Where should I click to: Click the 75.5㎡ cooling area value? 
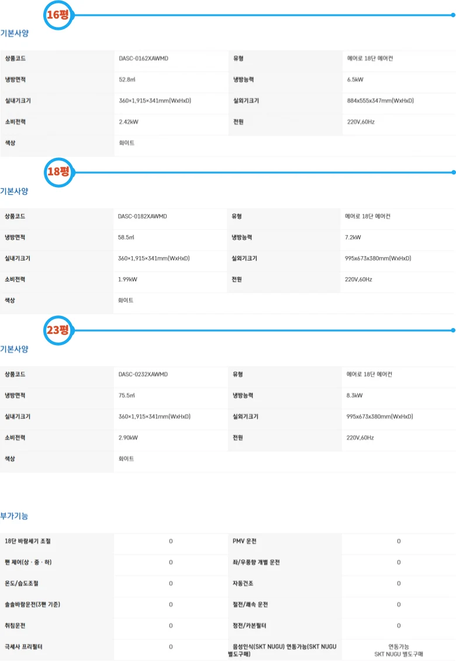pos(127,395)
